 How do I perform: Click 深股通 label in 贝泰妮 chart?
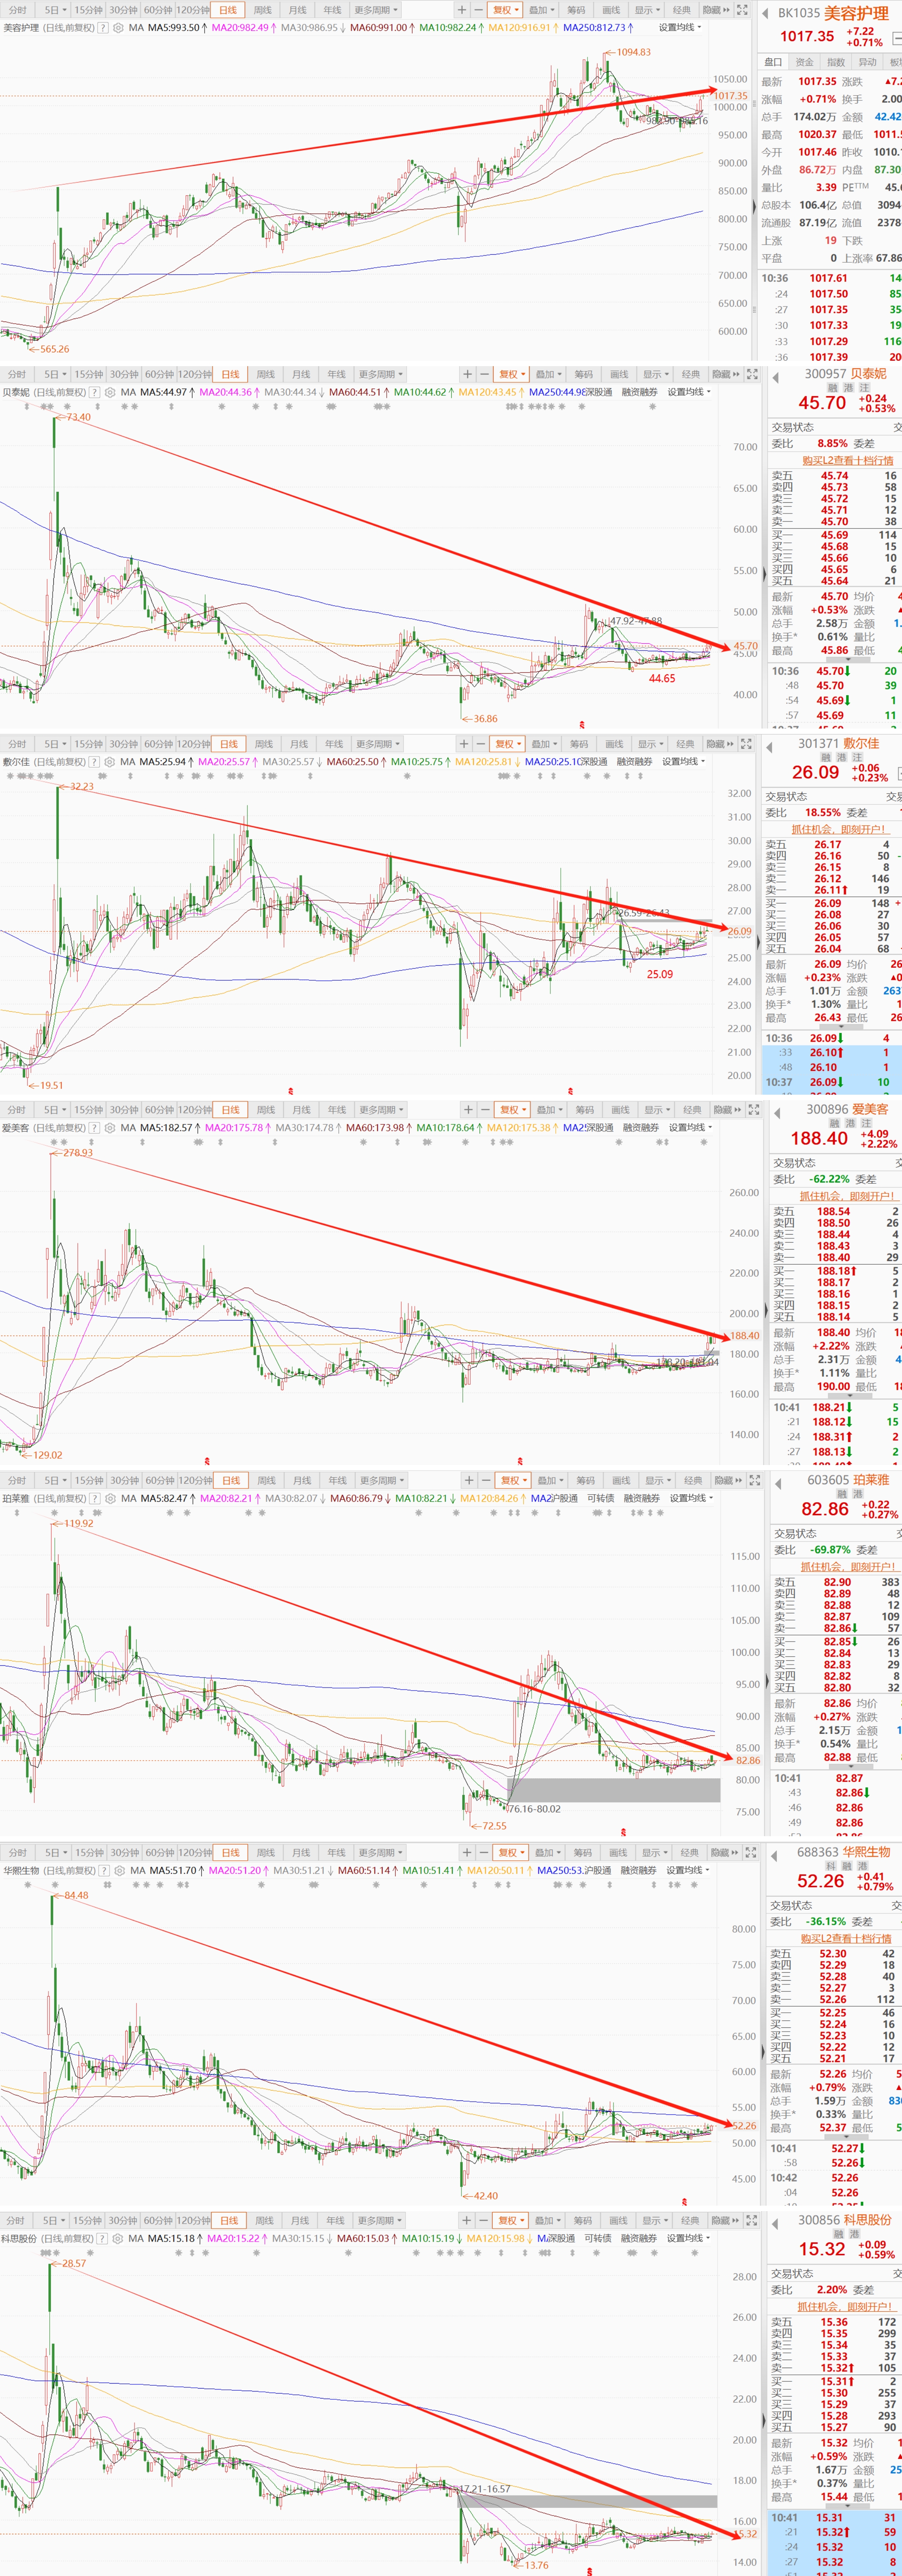pos(599,392)
